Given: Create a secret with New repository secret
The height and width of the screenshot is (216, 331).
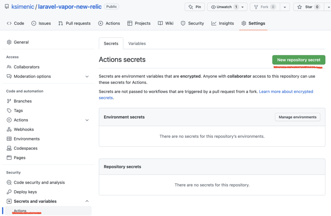Looking at the screenshot, I should 299,60.
